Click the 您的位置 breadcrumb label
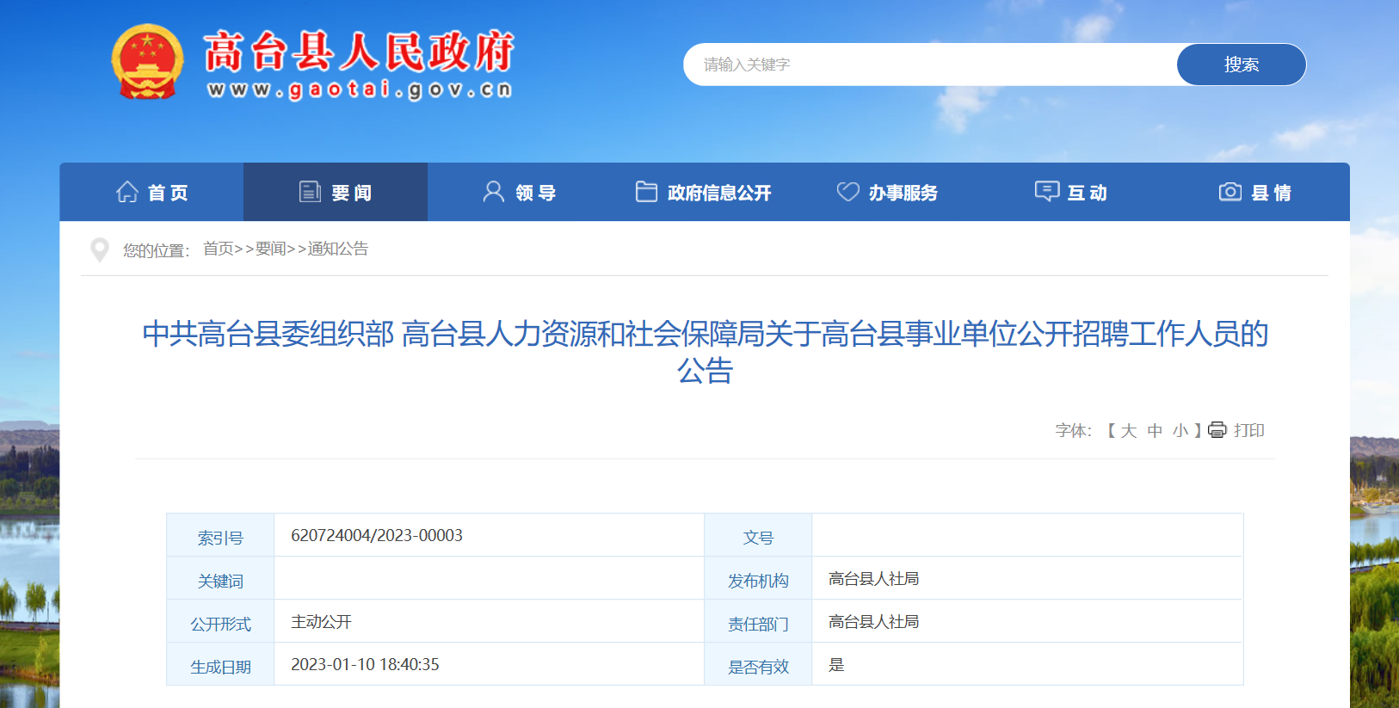1399x708 pixels. click(x=156, y=250)
